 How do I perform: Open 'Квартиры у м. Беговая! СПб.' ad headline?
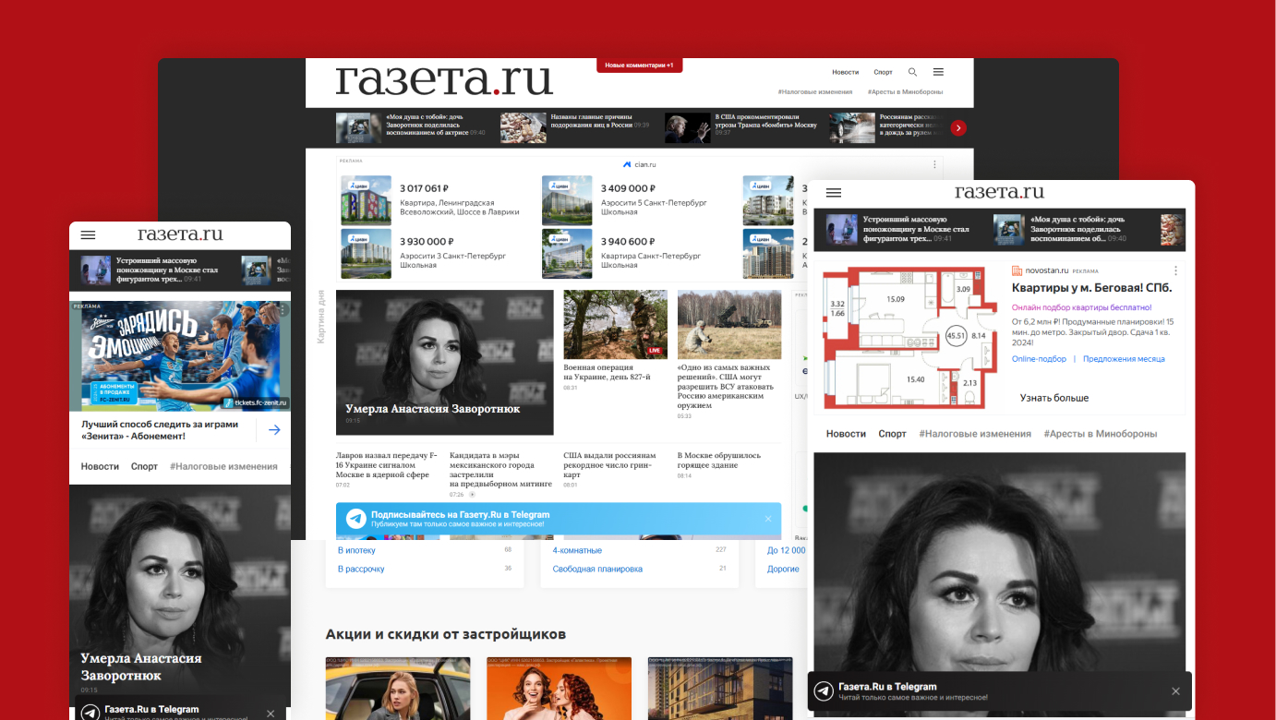(x=1092, y=288)
